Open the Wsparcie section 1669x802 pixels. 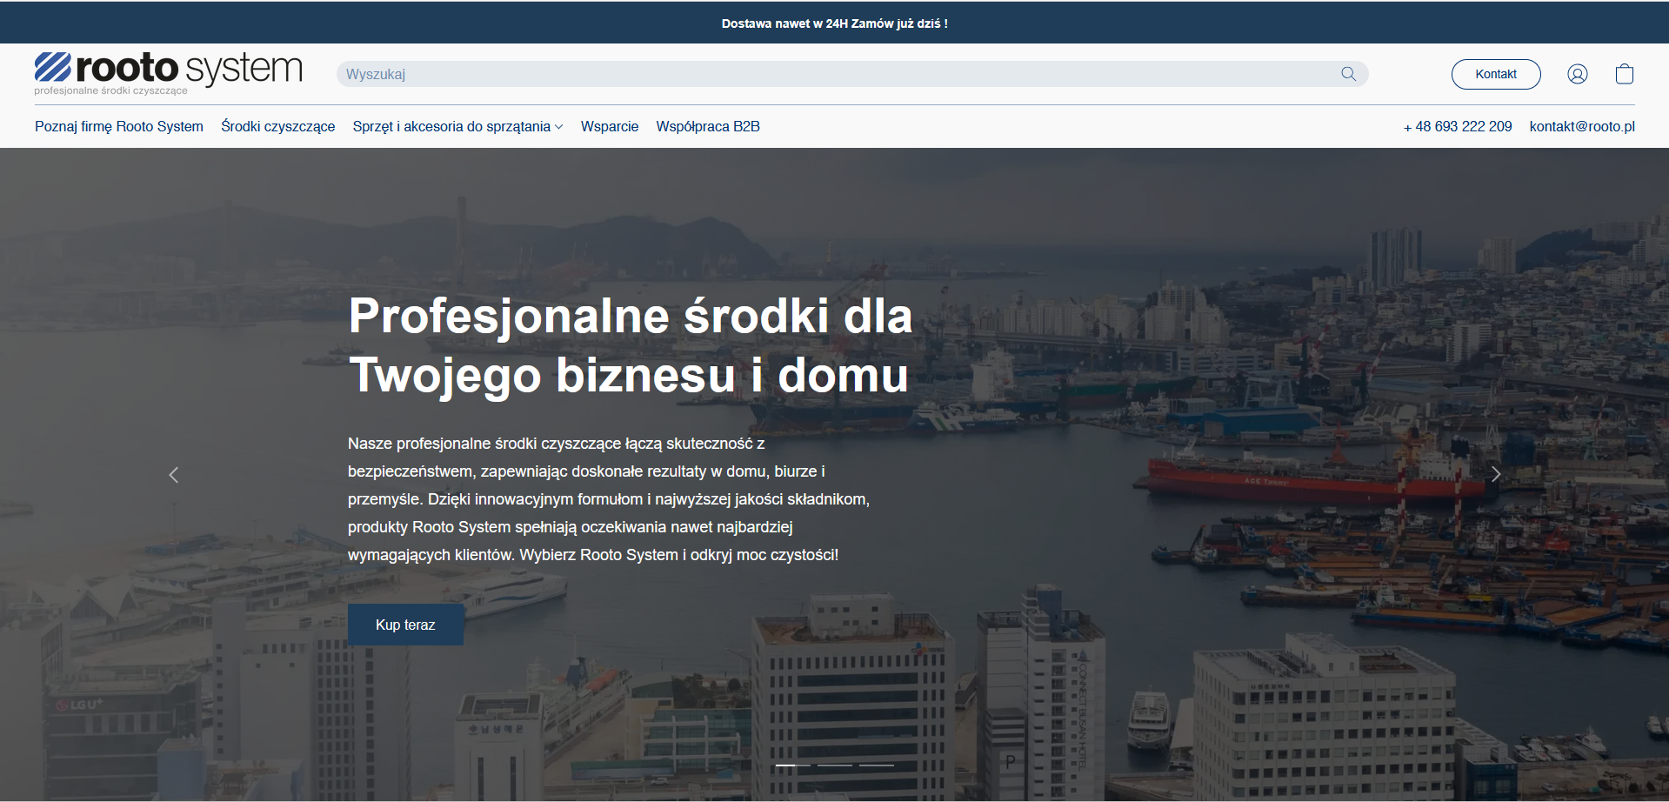click(x=609, y=126)
